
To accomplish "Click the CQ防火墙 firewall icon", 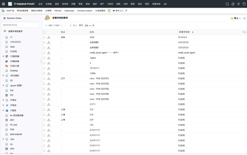I will [x=7, y=66].
